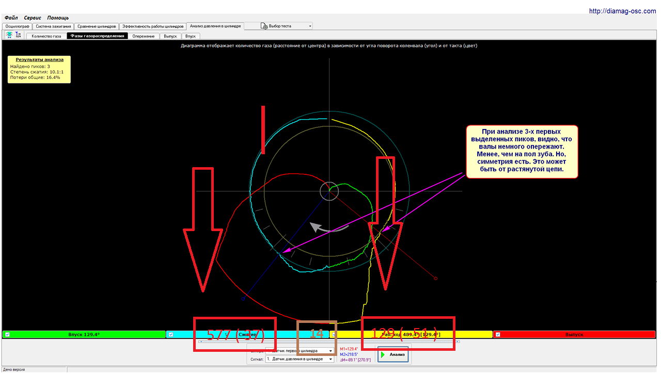661x374 pixels.
Task: Open the Сервис menu
Action: point(33,18)
